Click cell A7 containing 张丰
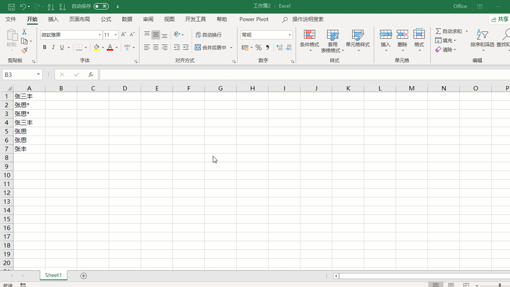 [x=29, y=149]
